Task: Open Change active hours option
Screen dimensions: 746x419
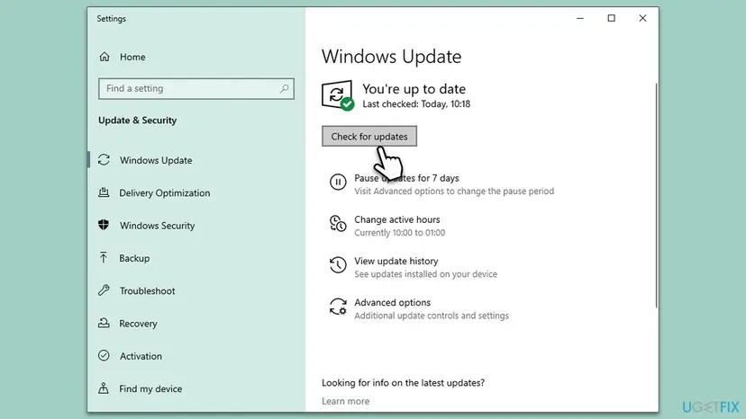Action: (396, 219)
